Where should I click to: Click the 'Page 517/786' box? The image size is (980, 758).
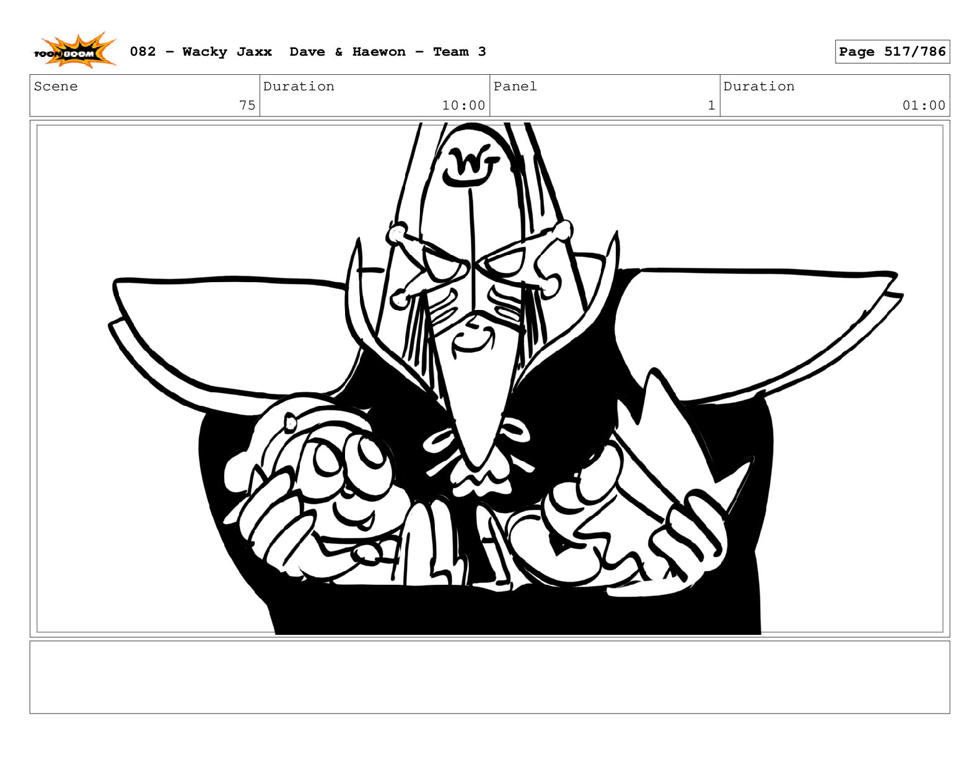[x=892, y=52]
